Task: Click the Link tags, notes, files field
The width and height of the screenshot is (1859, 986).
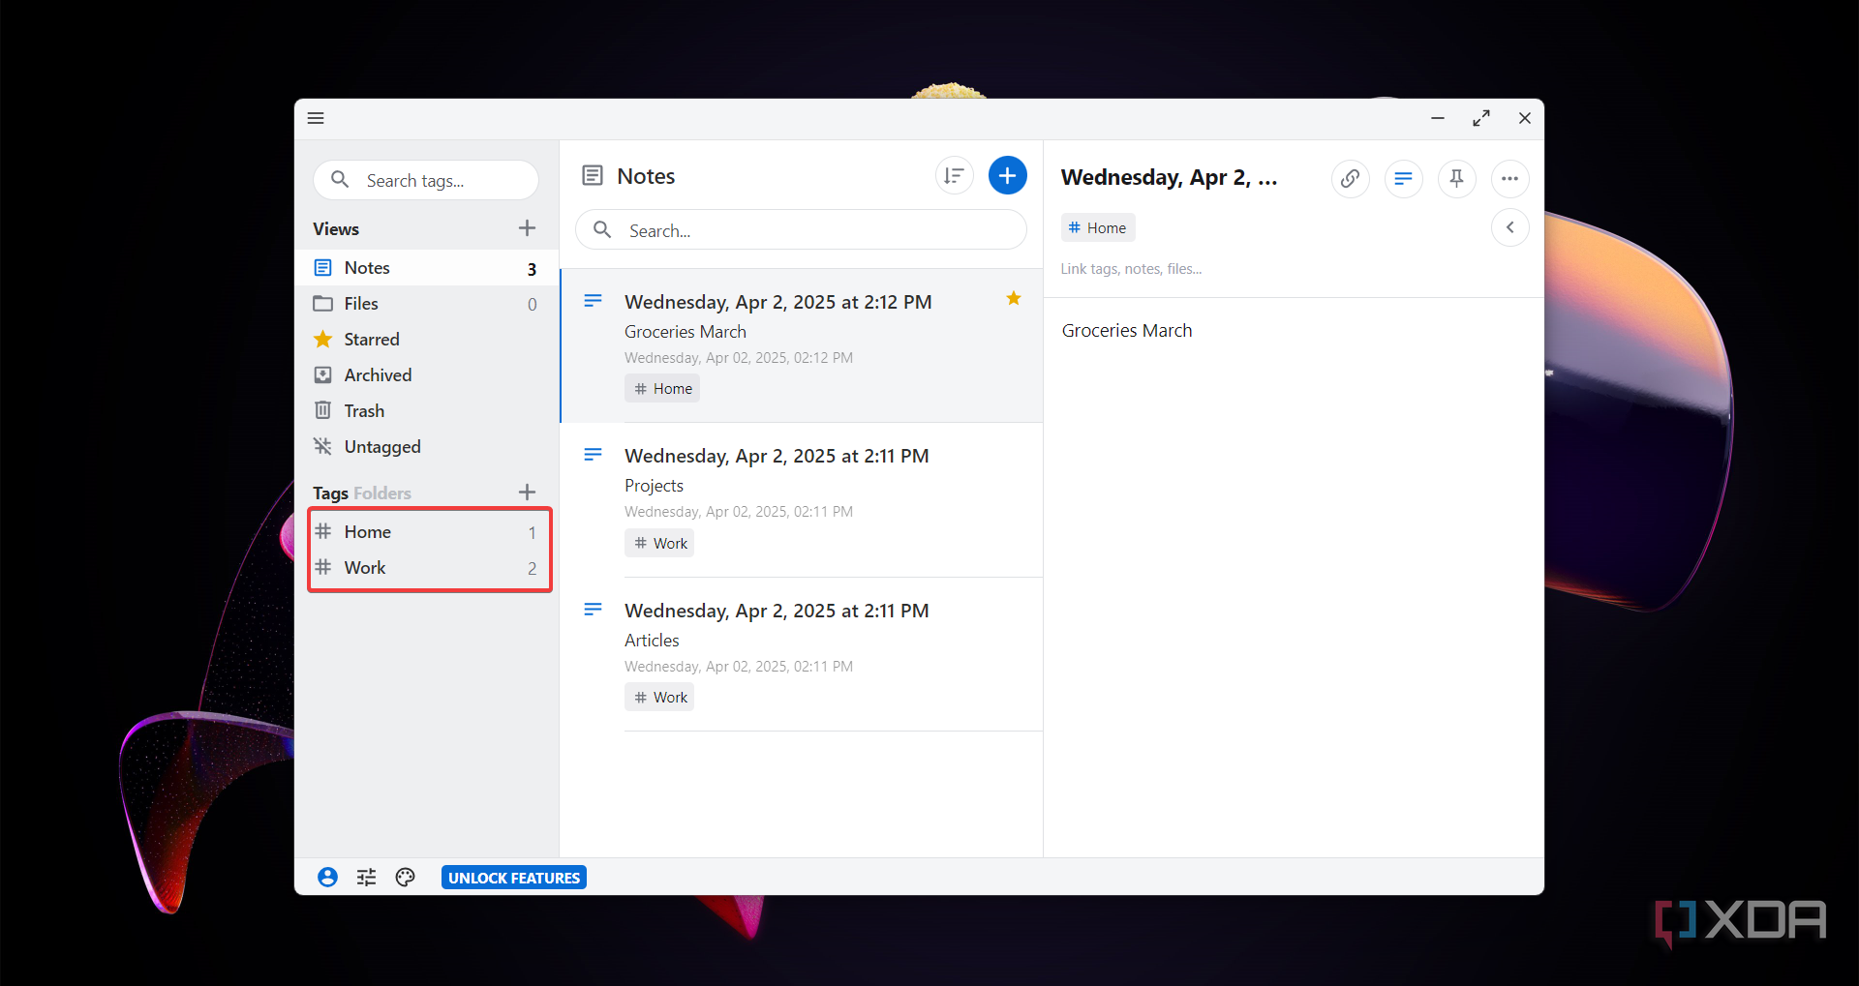Action: pyautogui.click(x=1131, y=269)
